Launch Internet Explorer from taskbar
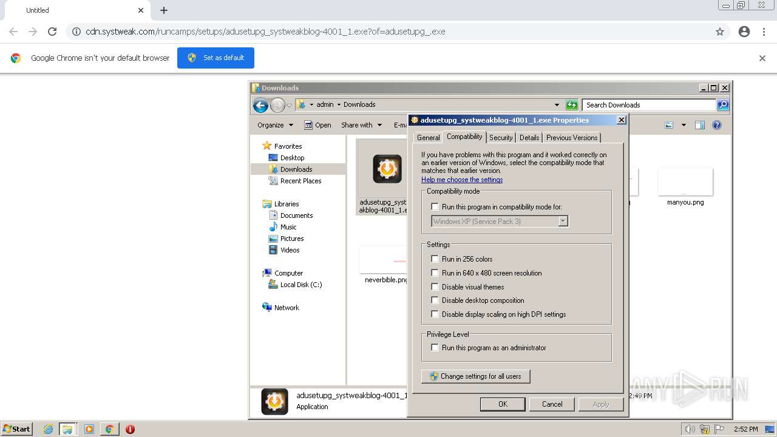Screen dimensions: 777x437 [48, 429]
